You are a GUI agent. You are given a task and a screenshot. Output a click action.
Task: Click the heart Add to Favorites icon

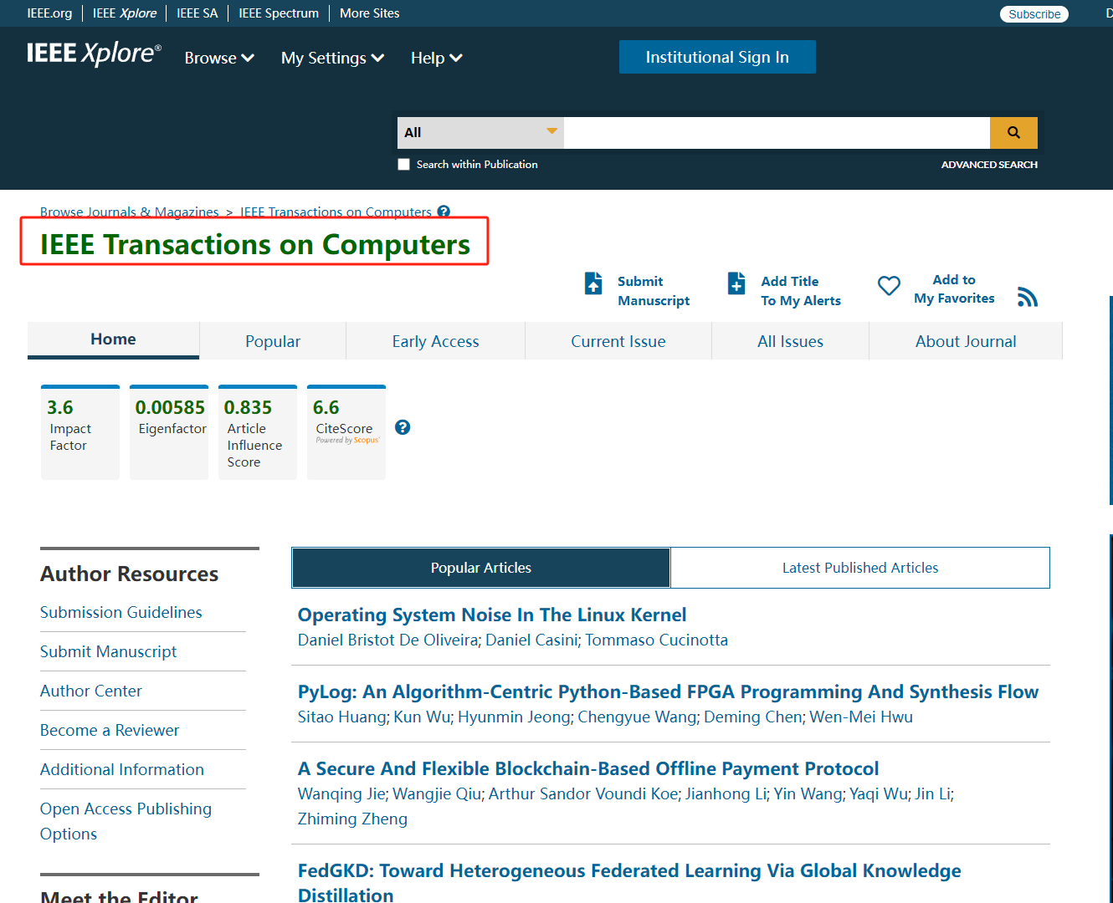889,286
